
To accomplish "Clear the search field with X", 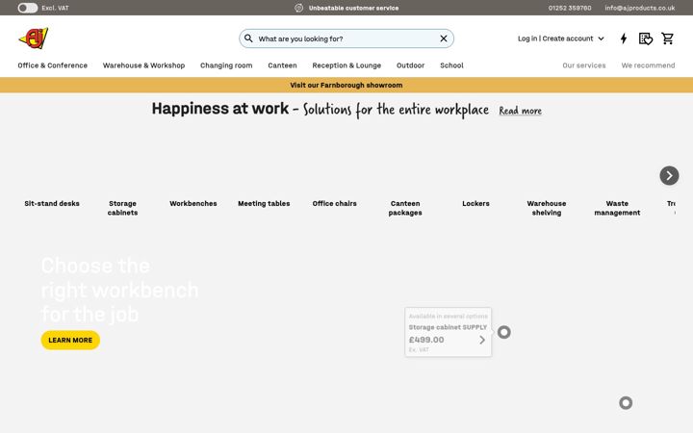I will coord(444,38).
